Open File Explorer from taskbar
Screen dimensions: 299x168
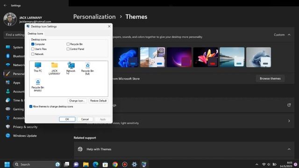[86, 164]
